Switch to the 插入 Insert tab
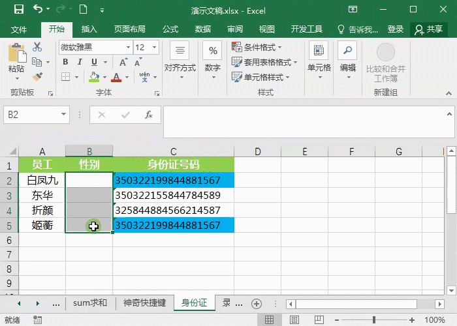This screenshot has width=457, height=326. (89, 29)
